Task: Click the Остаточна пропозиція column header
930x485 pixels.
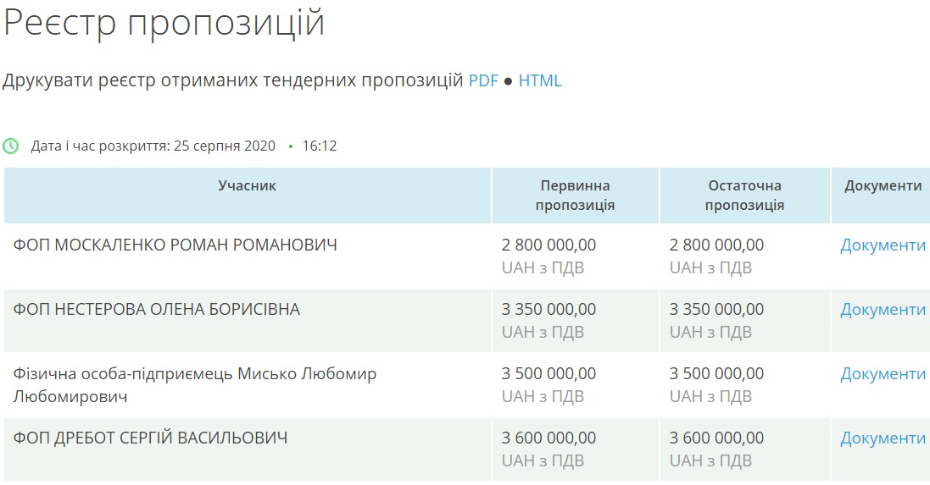Action: click(x=744, y=196)
